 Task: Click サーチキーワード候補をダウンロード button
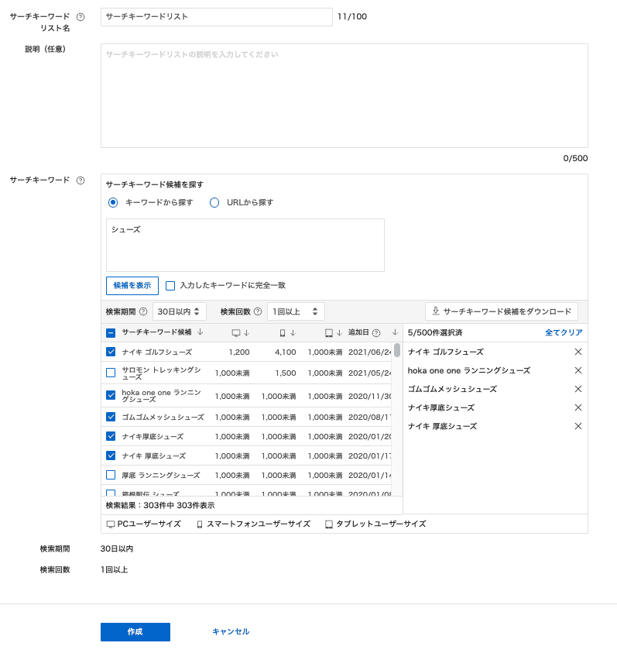coord(502,311)
